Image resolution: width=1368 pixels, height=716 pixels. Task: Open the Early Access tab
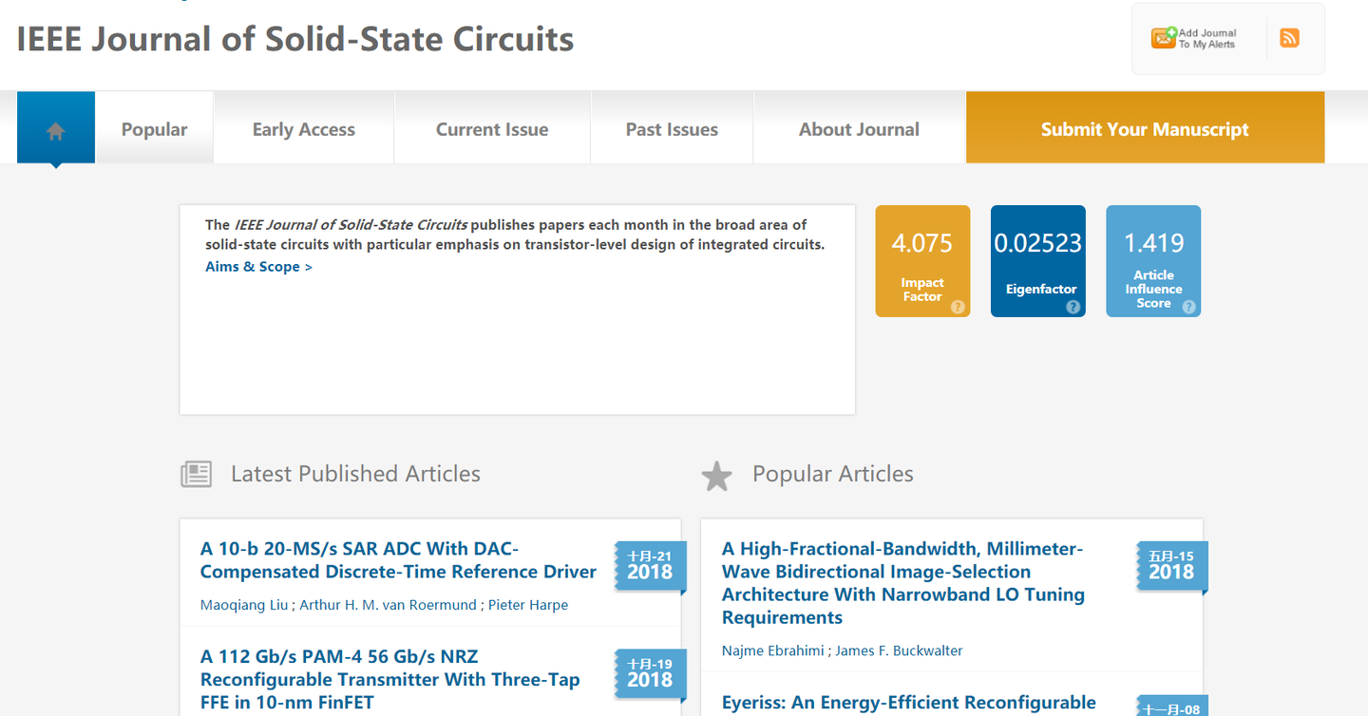[304, 128]
